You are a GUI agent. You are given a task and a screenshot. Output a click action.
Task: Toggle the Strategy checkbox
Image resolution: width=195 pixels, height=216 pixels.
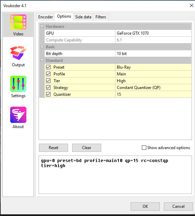coord(48,88)
